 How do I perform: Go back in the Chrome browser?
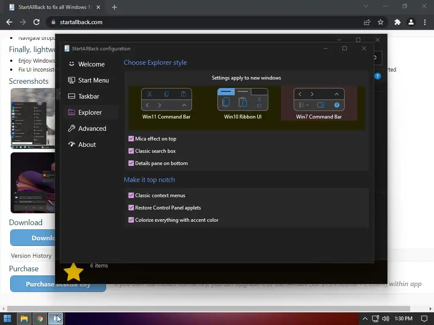[9, 22]
